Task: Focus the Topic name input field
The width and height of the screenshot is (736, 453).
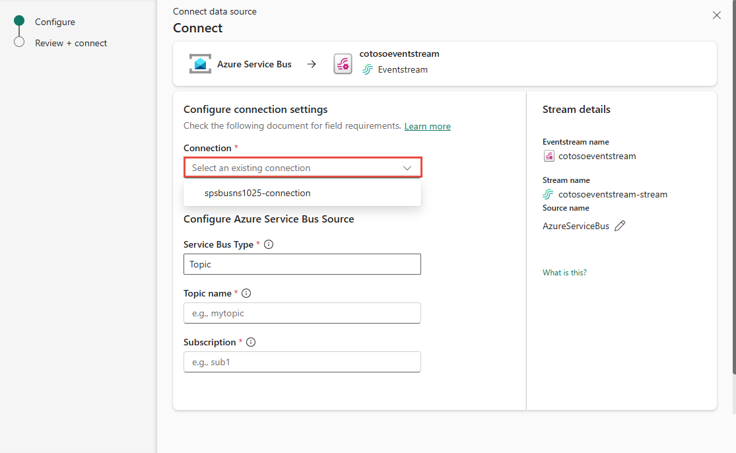Action: 302,313
